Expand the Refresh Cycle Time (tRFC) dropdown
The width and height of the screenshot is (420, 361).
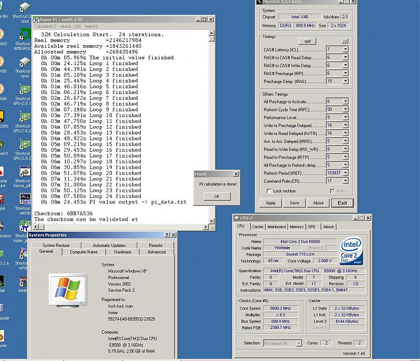coord(345,109)
